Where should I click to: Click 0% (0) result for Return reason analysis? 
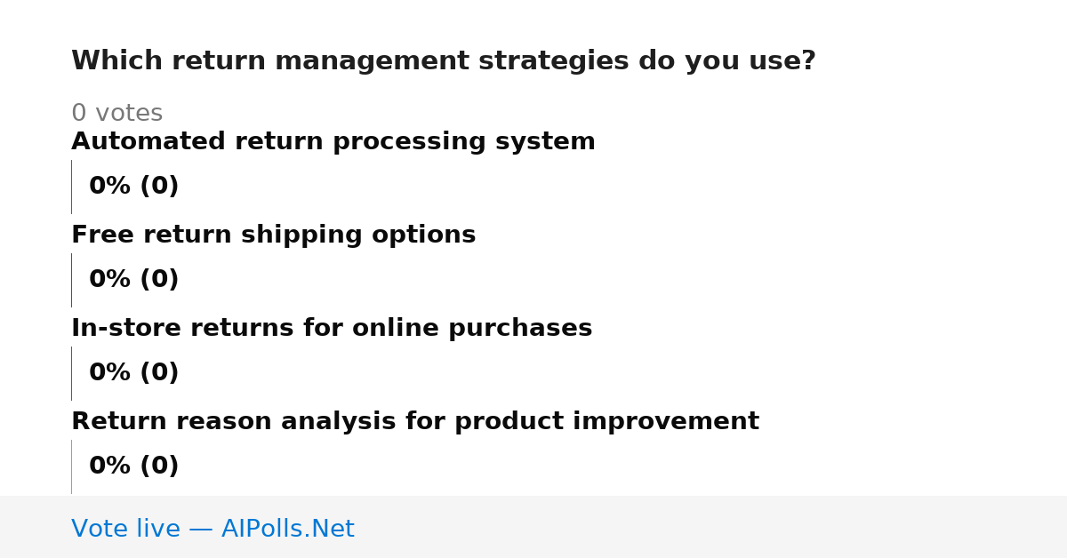[x=134, y=466]
